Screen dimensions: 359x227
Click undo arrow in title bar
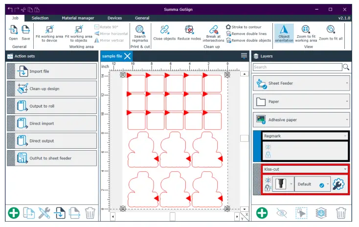(x=10, y=9)
